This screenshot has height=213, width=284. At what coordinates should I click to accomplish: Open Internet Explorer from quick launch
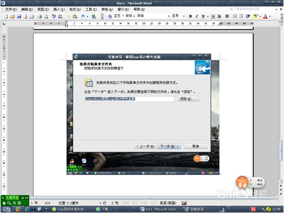[27, 209]
